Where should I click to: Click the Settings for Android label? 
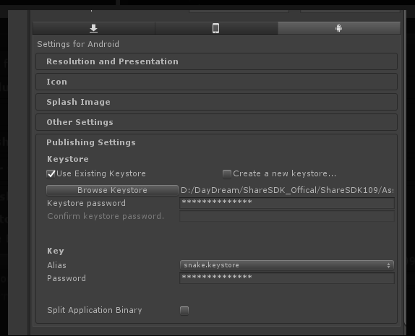[78, 44]
